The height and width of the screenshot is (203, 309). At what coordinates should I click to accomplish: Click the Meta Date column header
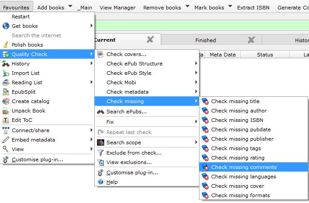coord(222,55)
